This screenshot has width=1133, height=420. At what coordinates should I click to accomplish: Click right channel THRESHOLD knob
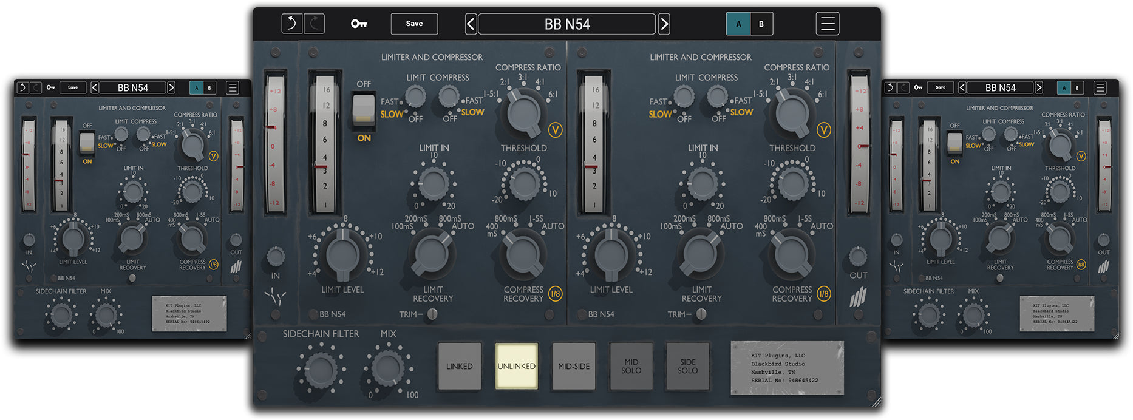click(792, 183)
